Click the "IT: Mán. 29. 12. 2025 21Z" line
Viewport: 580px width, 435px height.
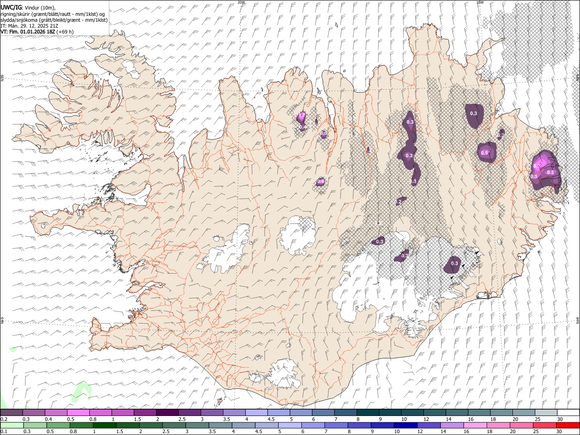(29, 26)
